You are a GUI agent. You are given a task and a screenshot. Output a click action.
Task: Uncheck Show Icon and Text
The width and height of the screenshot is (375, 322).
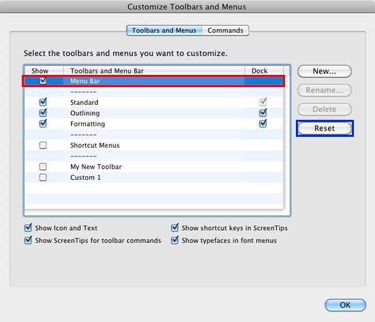tap(28, 227)
